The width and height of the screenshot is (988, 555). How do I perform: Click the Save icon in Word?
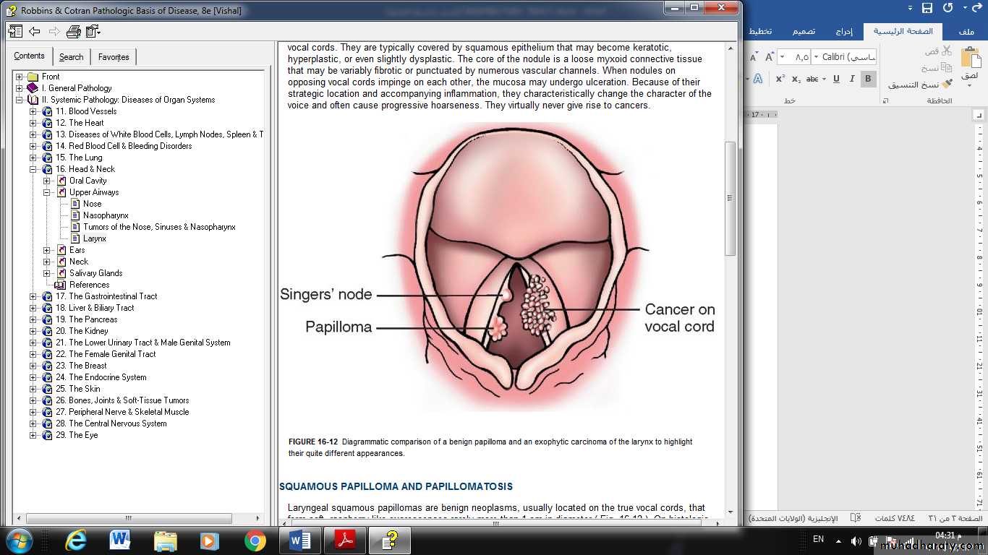[927, 8]
